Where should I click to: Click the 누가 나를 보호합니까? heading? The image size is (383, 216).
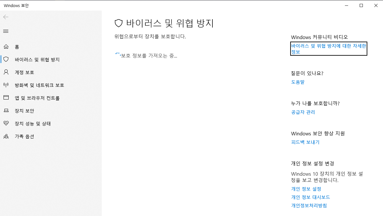tap(315, 103)
